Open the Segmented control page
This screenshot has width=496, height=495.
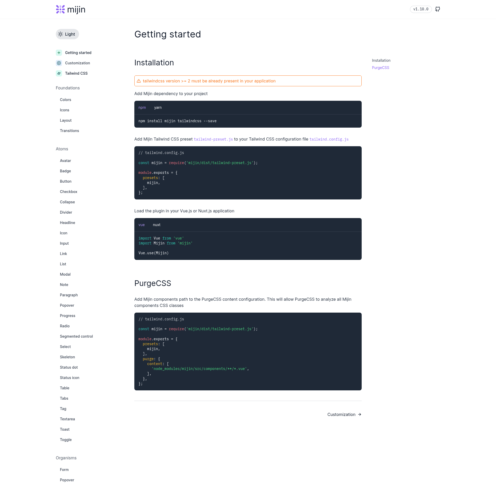[x=76, y=336]
